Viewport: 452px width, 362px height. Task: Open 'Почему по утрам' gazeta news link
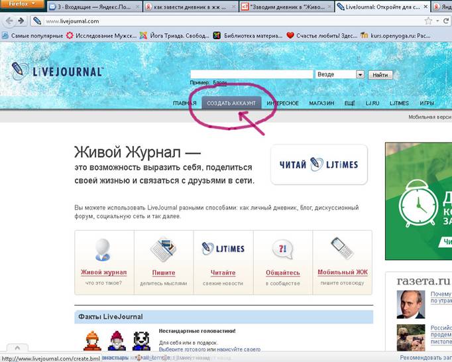click(441, 297)
